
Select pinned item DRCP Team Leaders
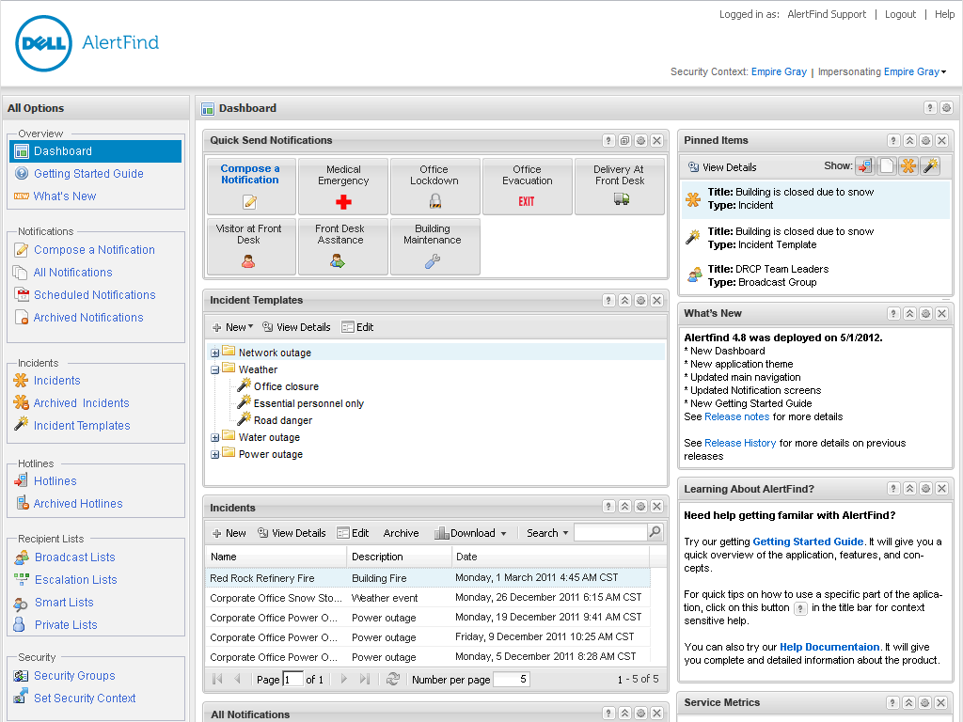816,275
